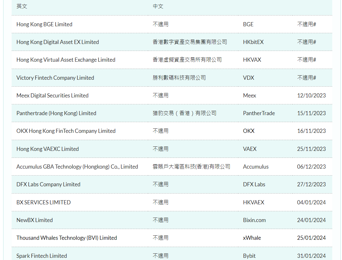Viewport: 342px width, 260px height.
Task: Click the date 04/01/2024
Action: click(311, 202)
